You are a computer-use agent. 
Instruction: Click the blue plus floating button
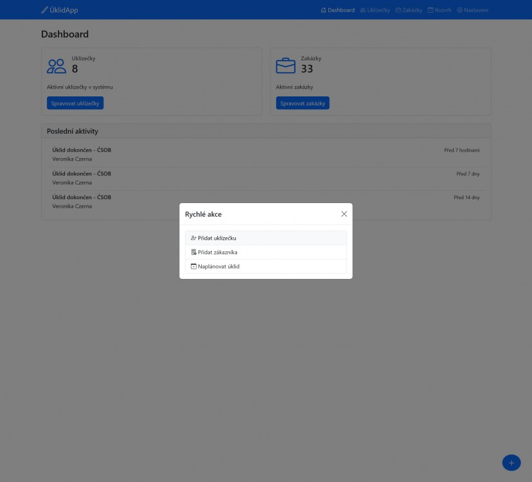point(511,463)
